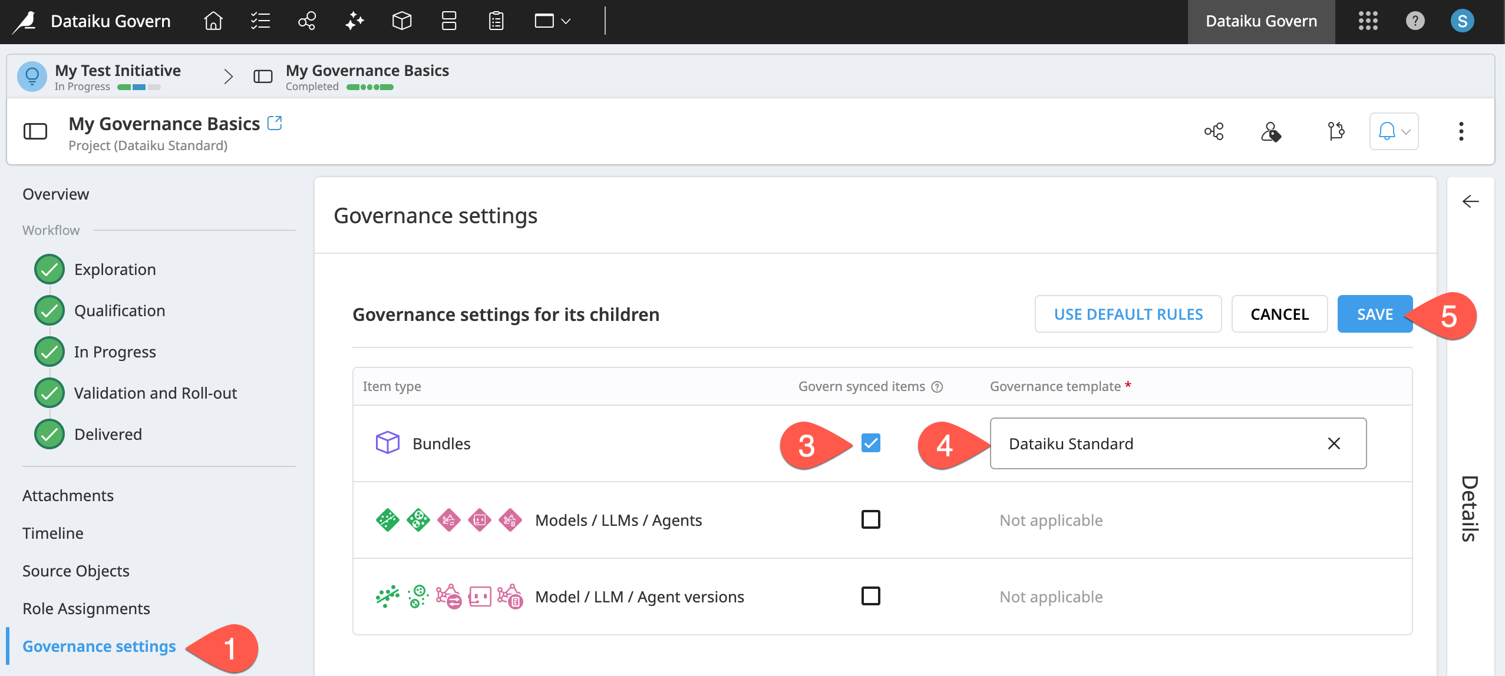
Task: Click the Dataiku bird logo
Action: pyautogui.click(x=25, y=22)
